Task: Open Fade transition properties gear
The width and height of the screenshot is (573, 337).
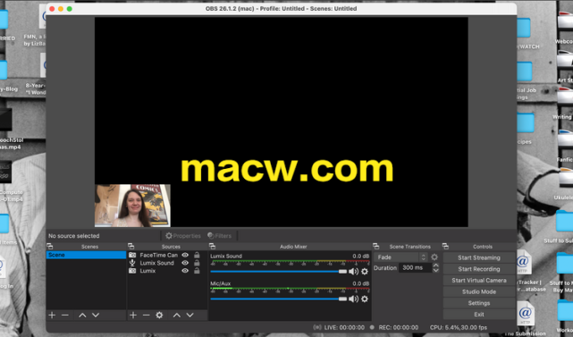Action: [434, 257]
